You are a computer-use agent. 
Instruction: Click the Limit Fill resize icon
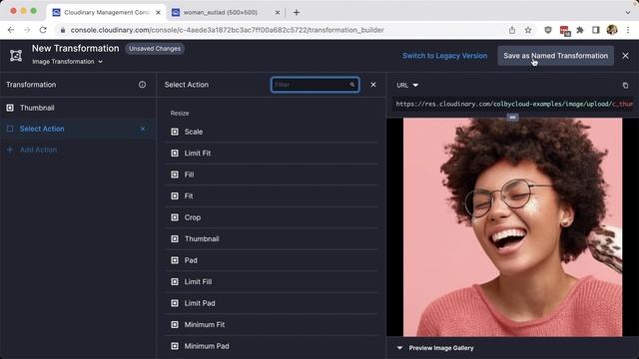coord(175,281)
